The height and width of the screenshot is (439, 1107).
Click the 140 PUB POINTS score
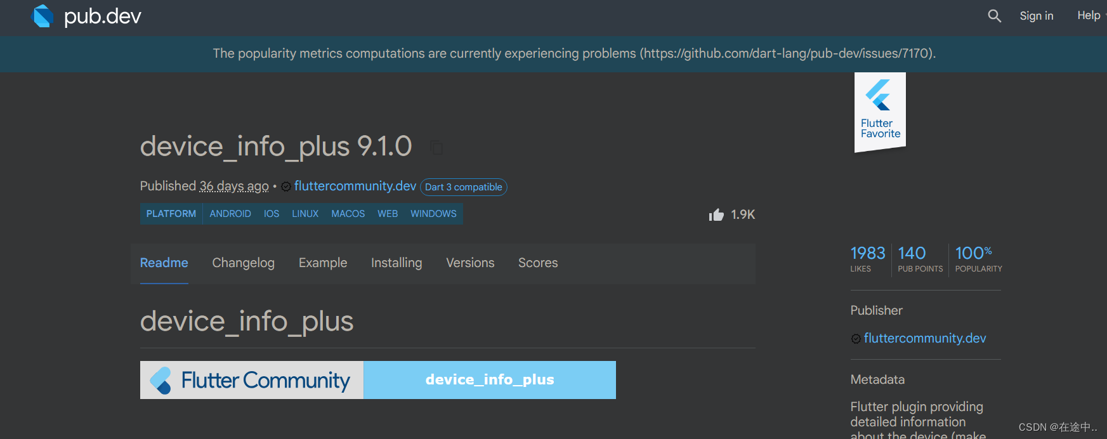pyautogui.click(x=920, y=259)
